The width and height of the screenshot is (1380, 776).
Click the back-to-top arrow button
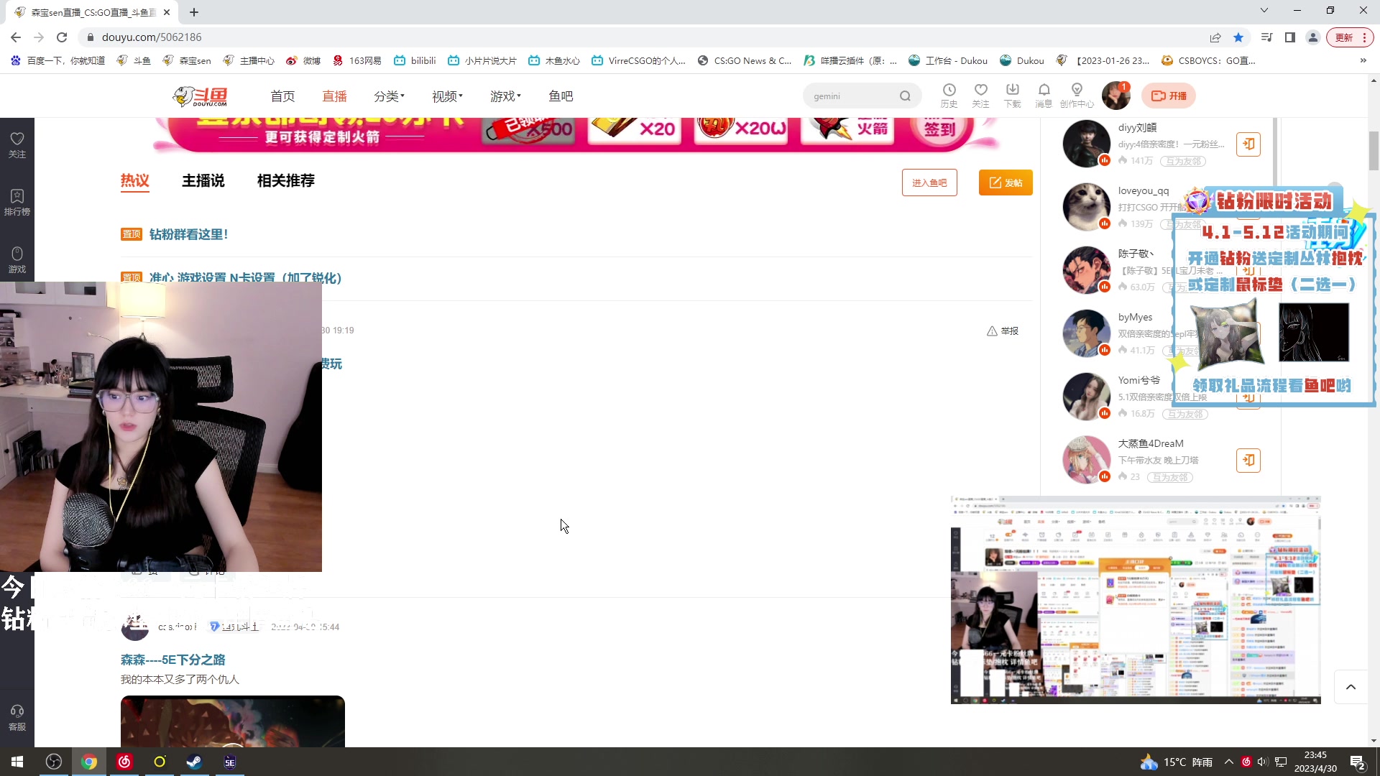click(x=1351, y=687)
